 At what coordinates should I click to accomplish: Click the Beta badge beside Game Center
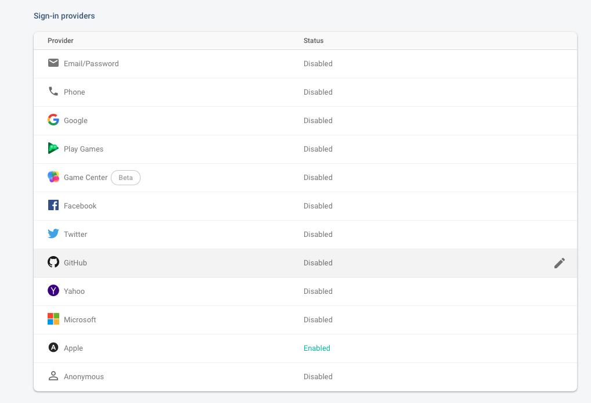tap(125, 178)
